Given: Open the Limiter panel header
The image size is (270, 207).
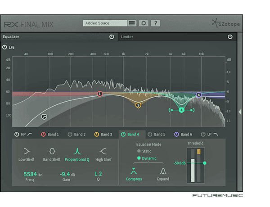Looking at the screenshot, I should [x=177, y=37].
